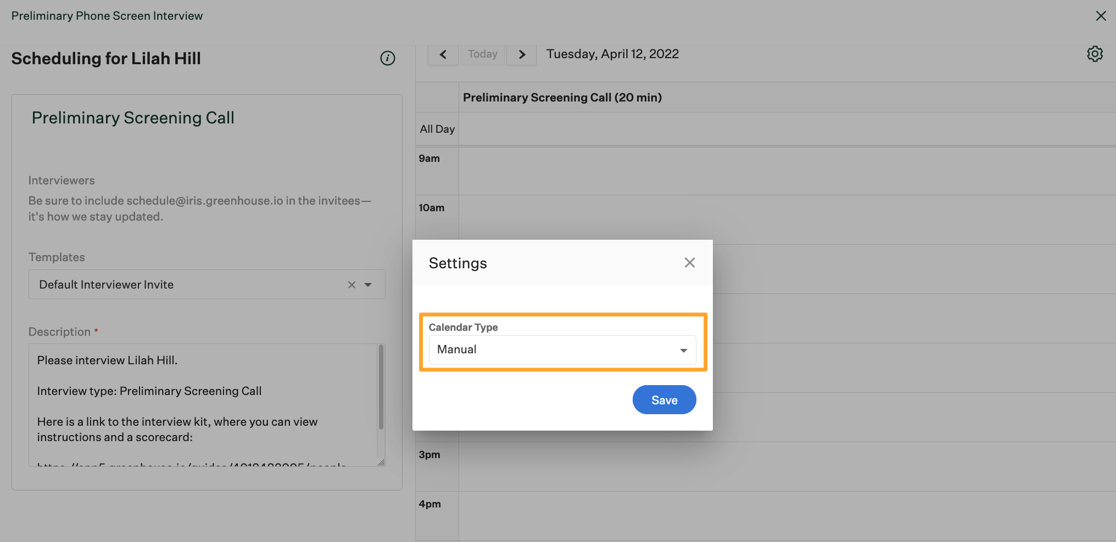Click the Tuesday, April 12, 2022 date label
This screenshot has width=1116, height=542.
pos(612,54)
